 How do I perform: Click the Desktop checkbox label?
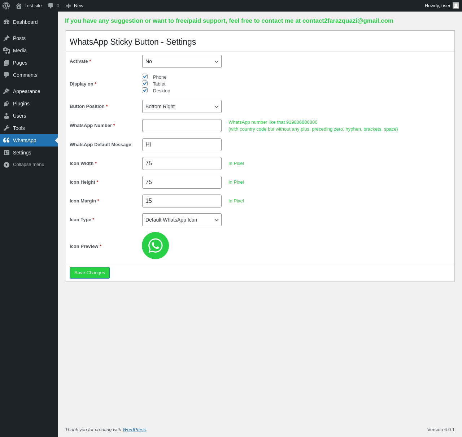(x=161, y=91)
